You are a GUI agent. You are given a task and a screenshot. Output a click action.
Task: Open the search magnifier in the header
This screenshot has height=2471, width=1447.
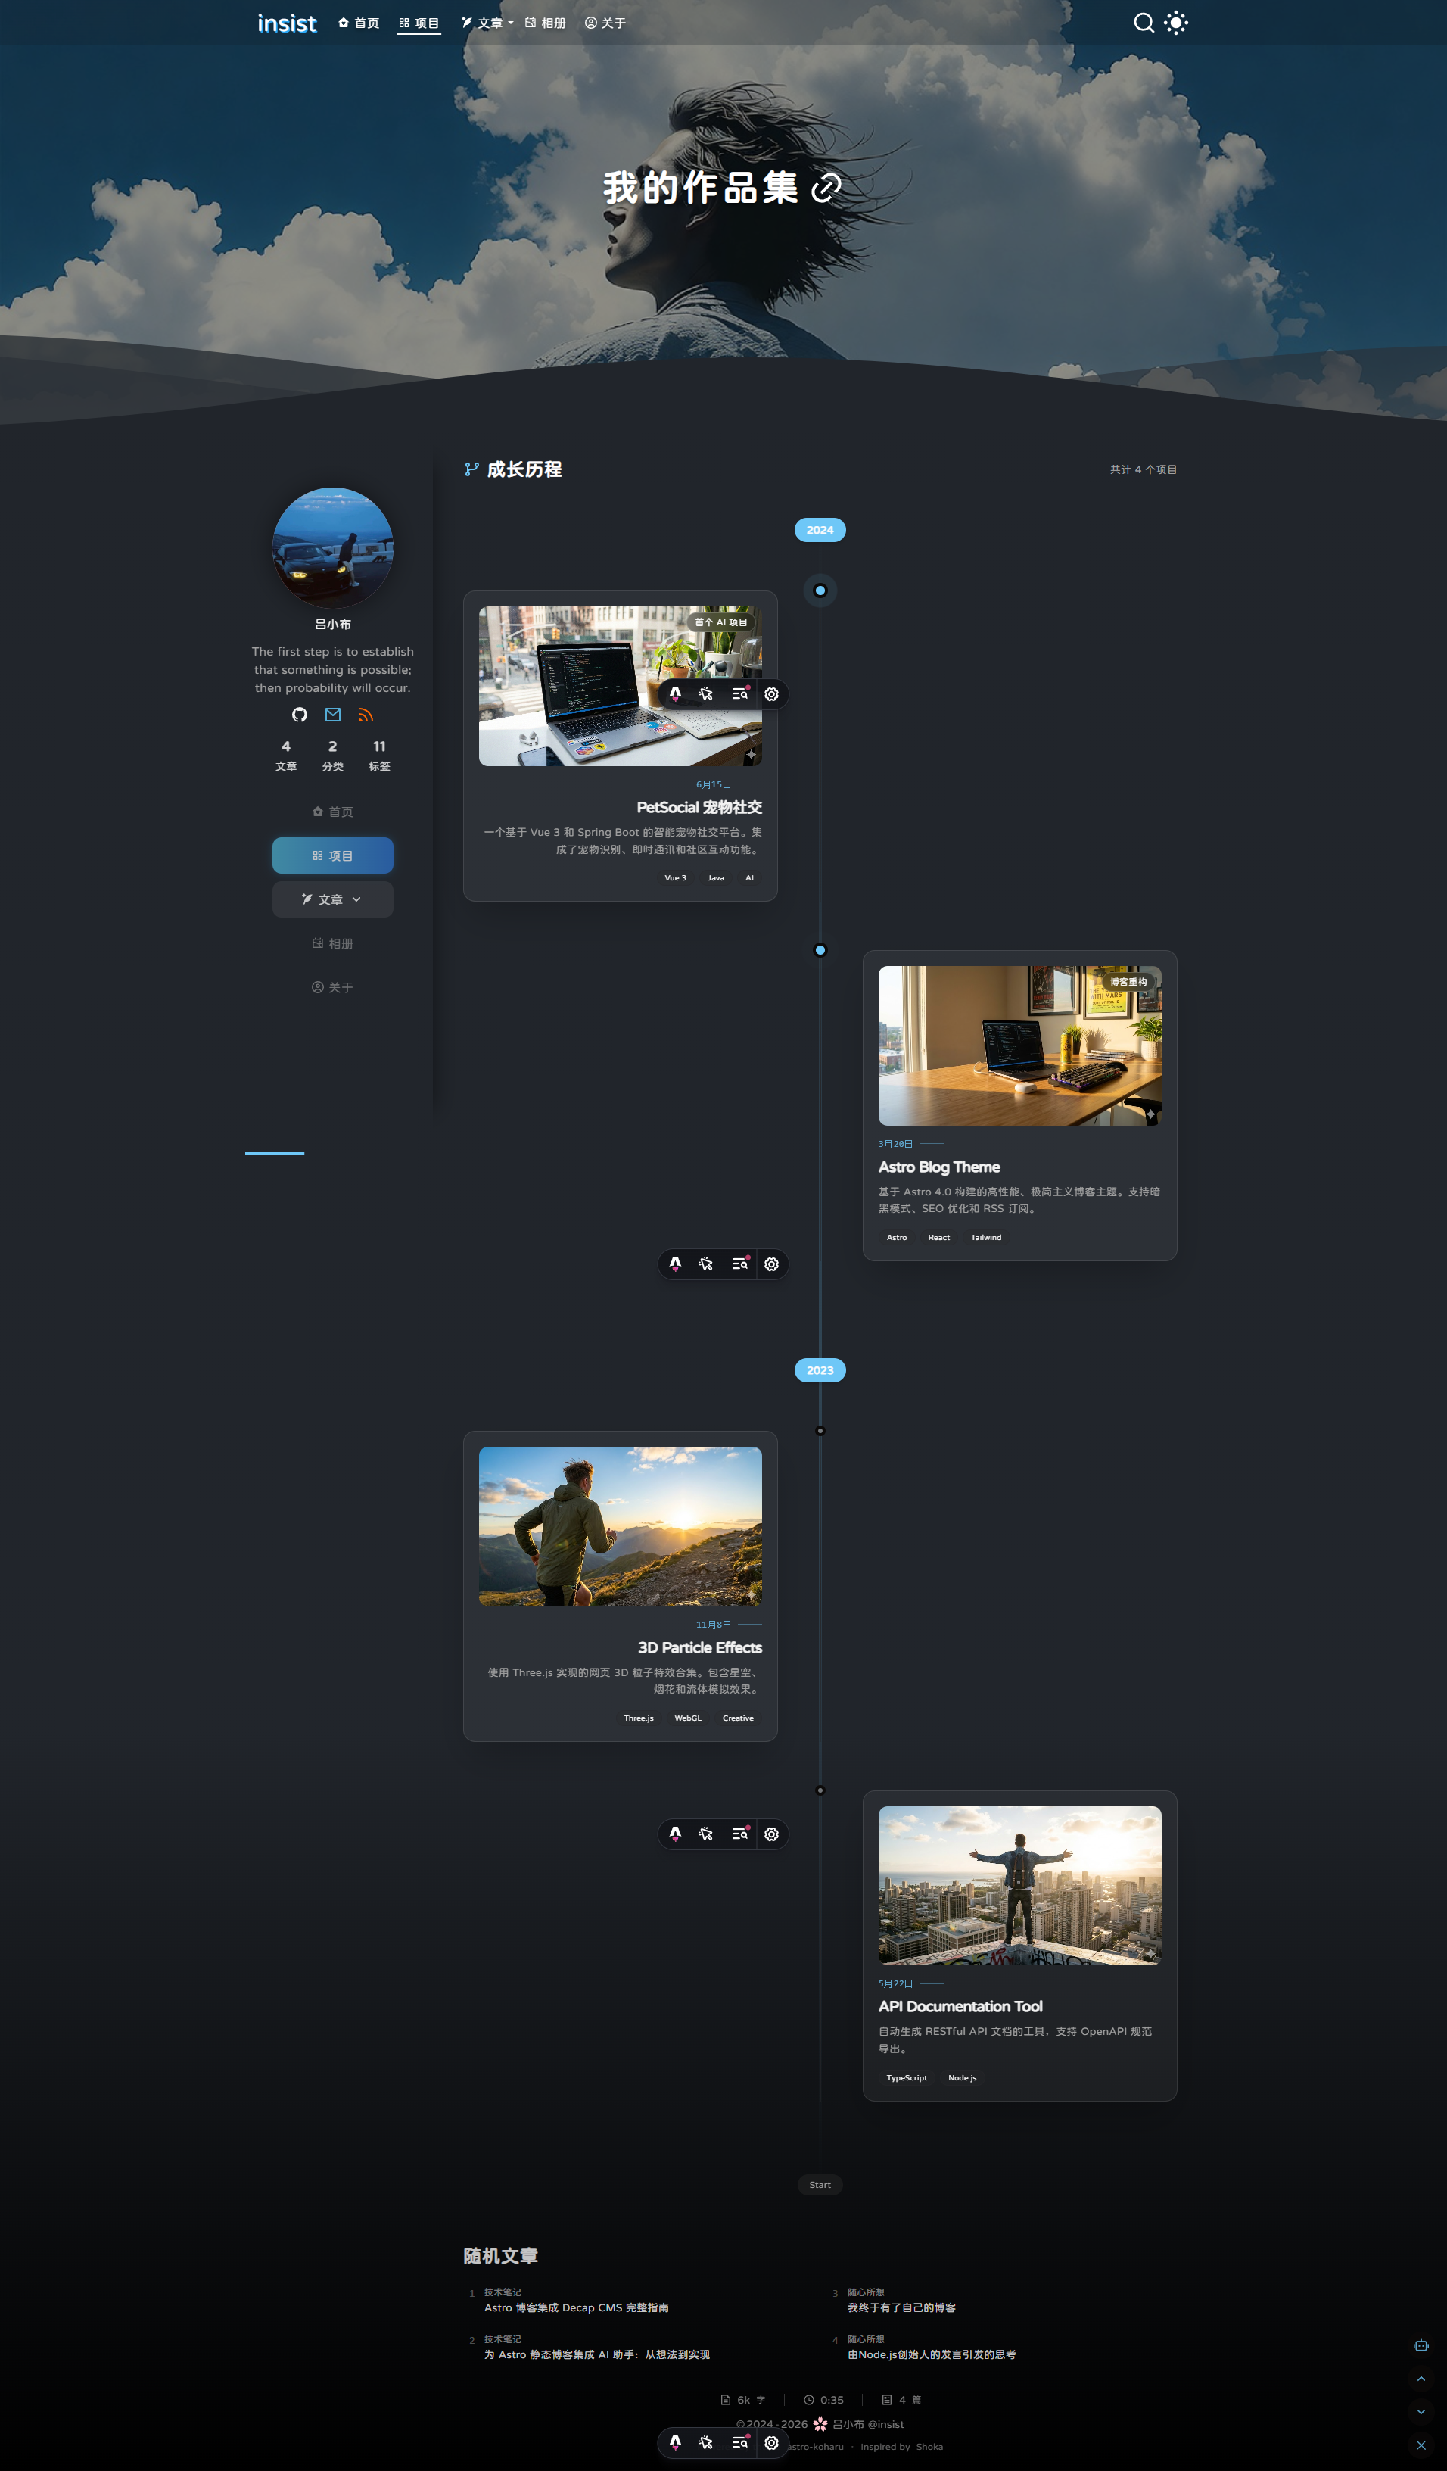[x=1143, y=23]
